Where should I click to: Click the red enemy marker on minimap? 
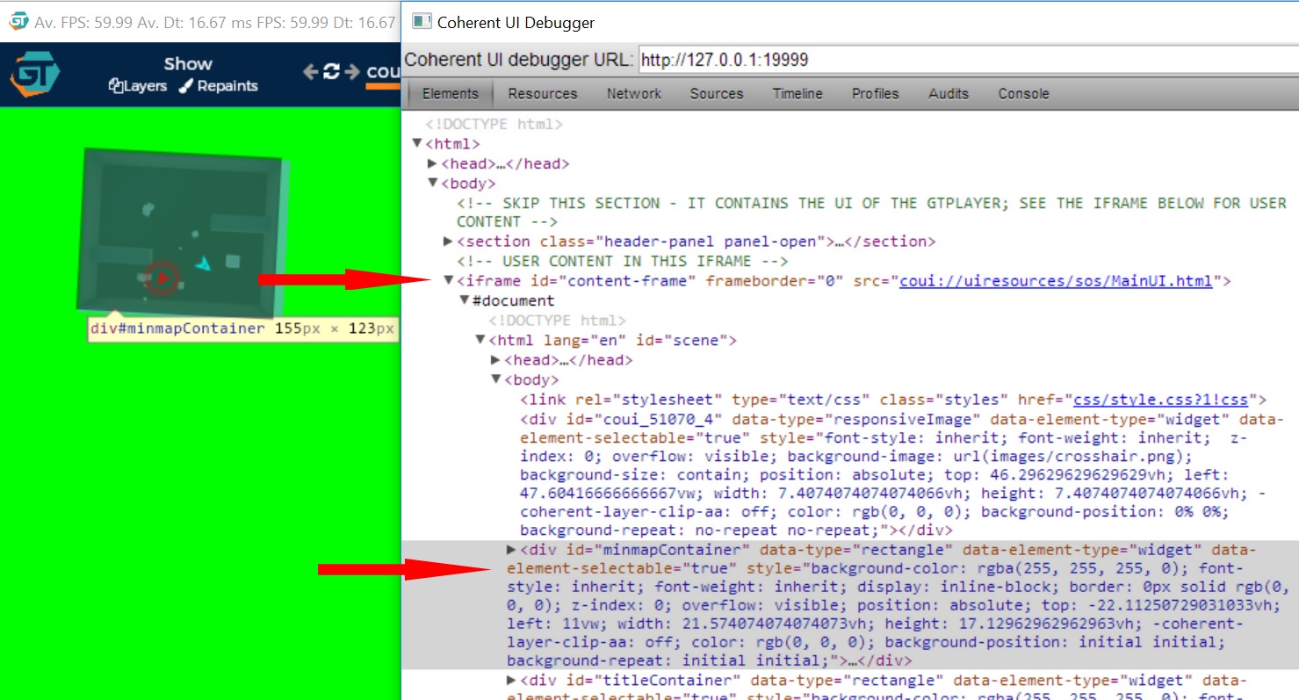(x=162, y=278)
